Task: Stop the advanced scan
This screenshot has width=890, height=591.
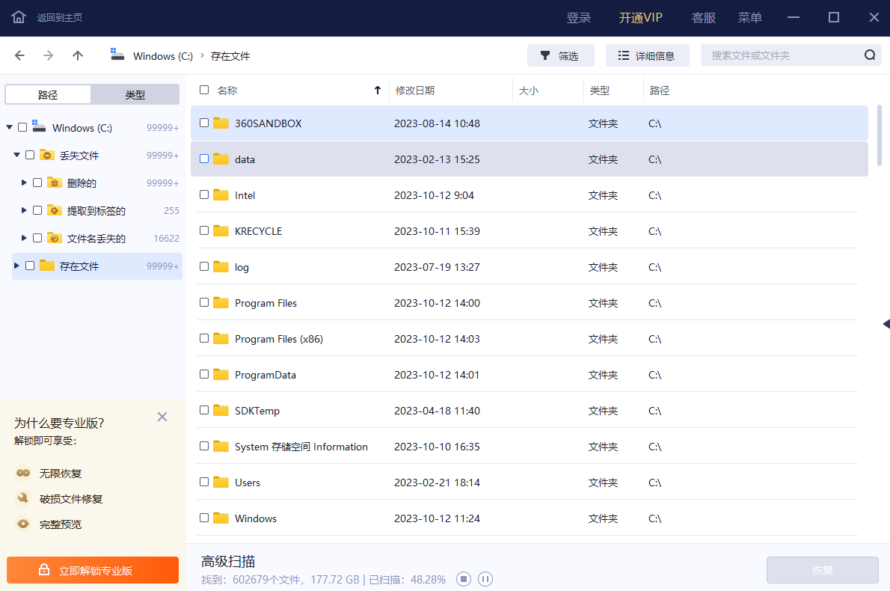Action: 464,579
